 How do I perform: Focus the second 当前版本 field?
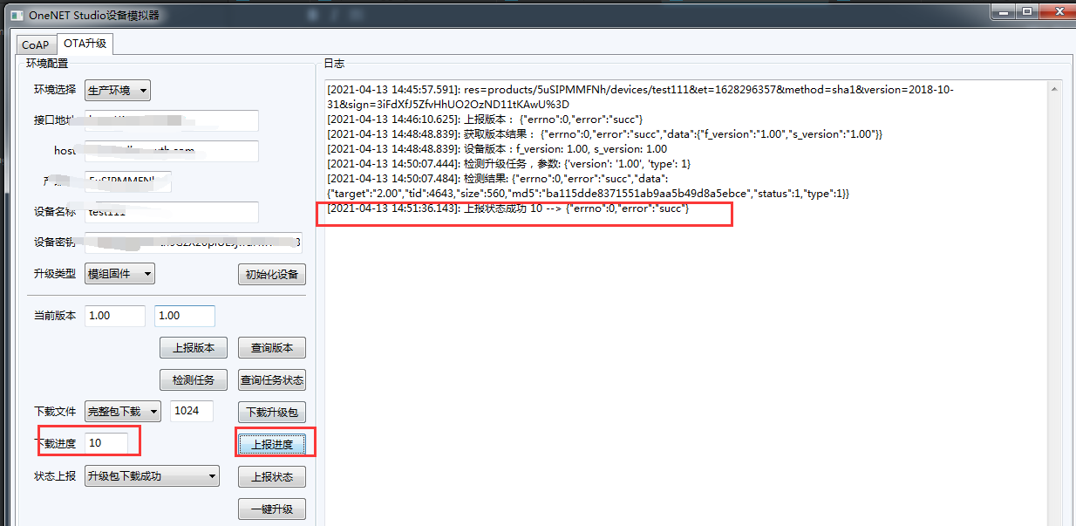185,316
